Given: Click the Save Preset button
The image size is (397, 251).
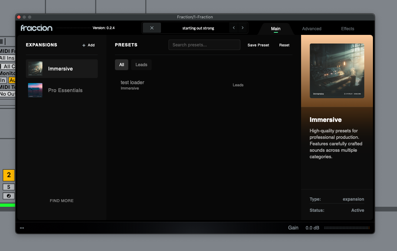Looking at the screenshot, I should click(x=258, y=45).
